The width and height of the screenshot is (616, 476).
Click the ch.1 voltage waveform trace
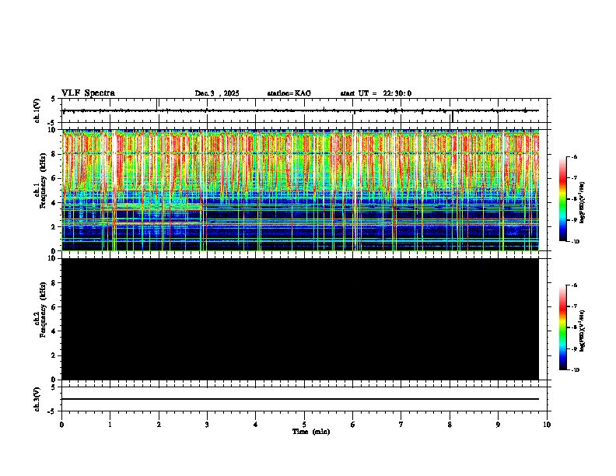click(300, 110)
